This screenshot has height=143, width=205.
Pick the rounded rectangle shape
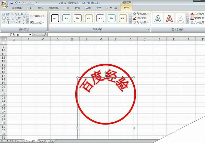[x=4, y=18]
